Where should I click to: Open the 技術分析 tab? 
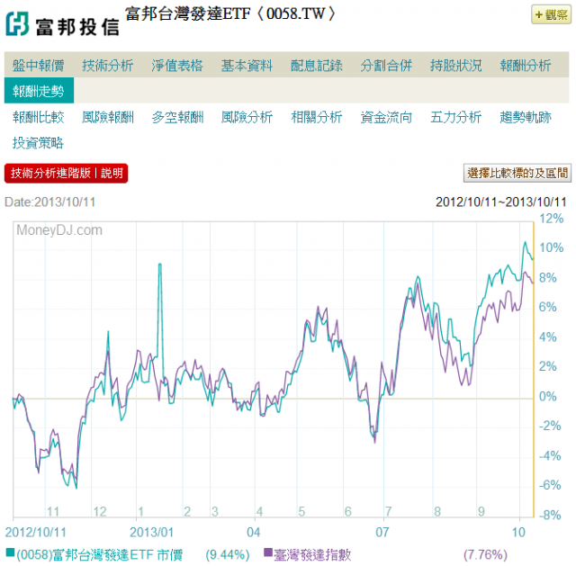(x=108, y=66)
